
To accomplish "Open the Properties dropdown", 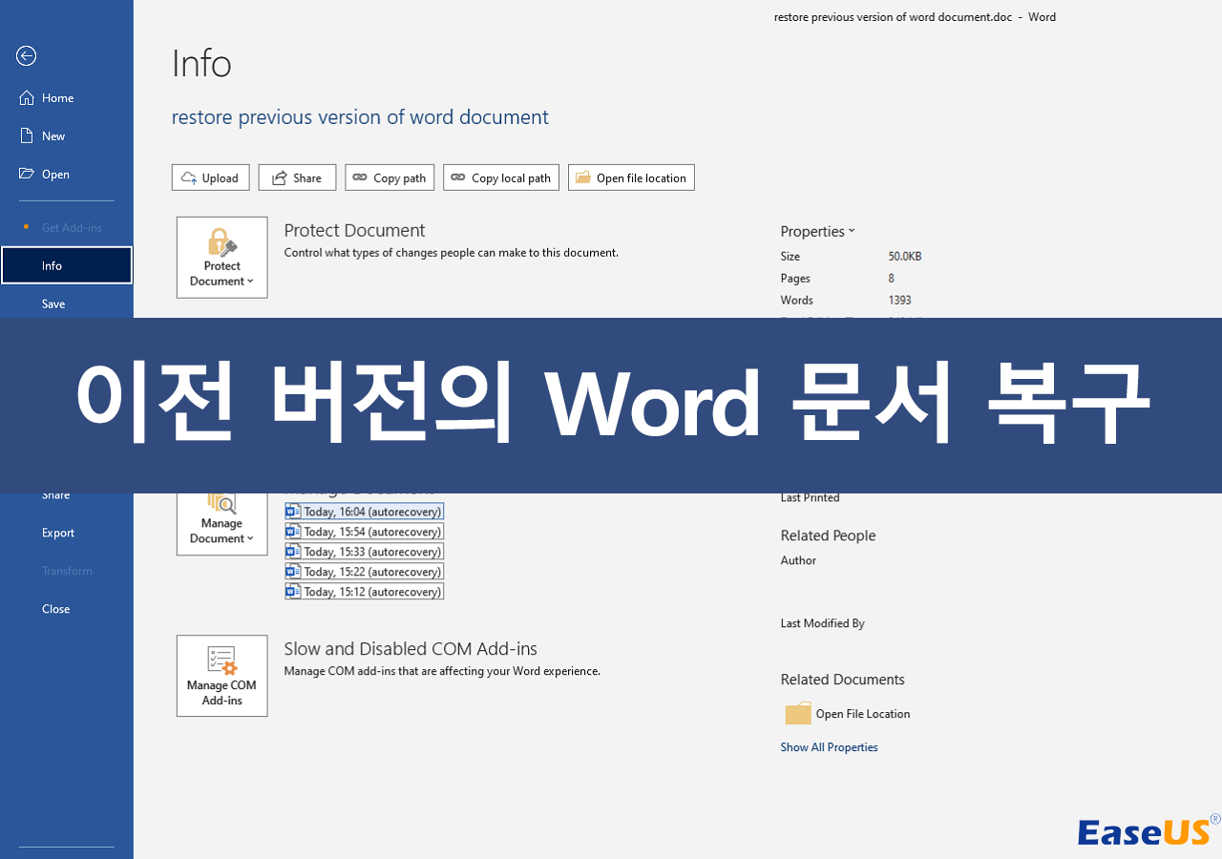I will (816, 231).
